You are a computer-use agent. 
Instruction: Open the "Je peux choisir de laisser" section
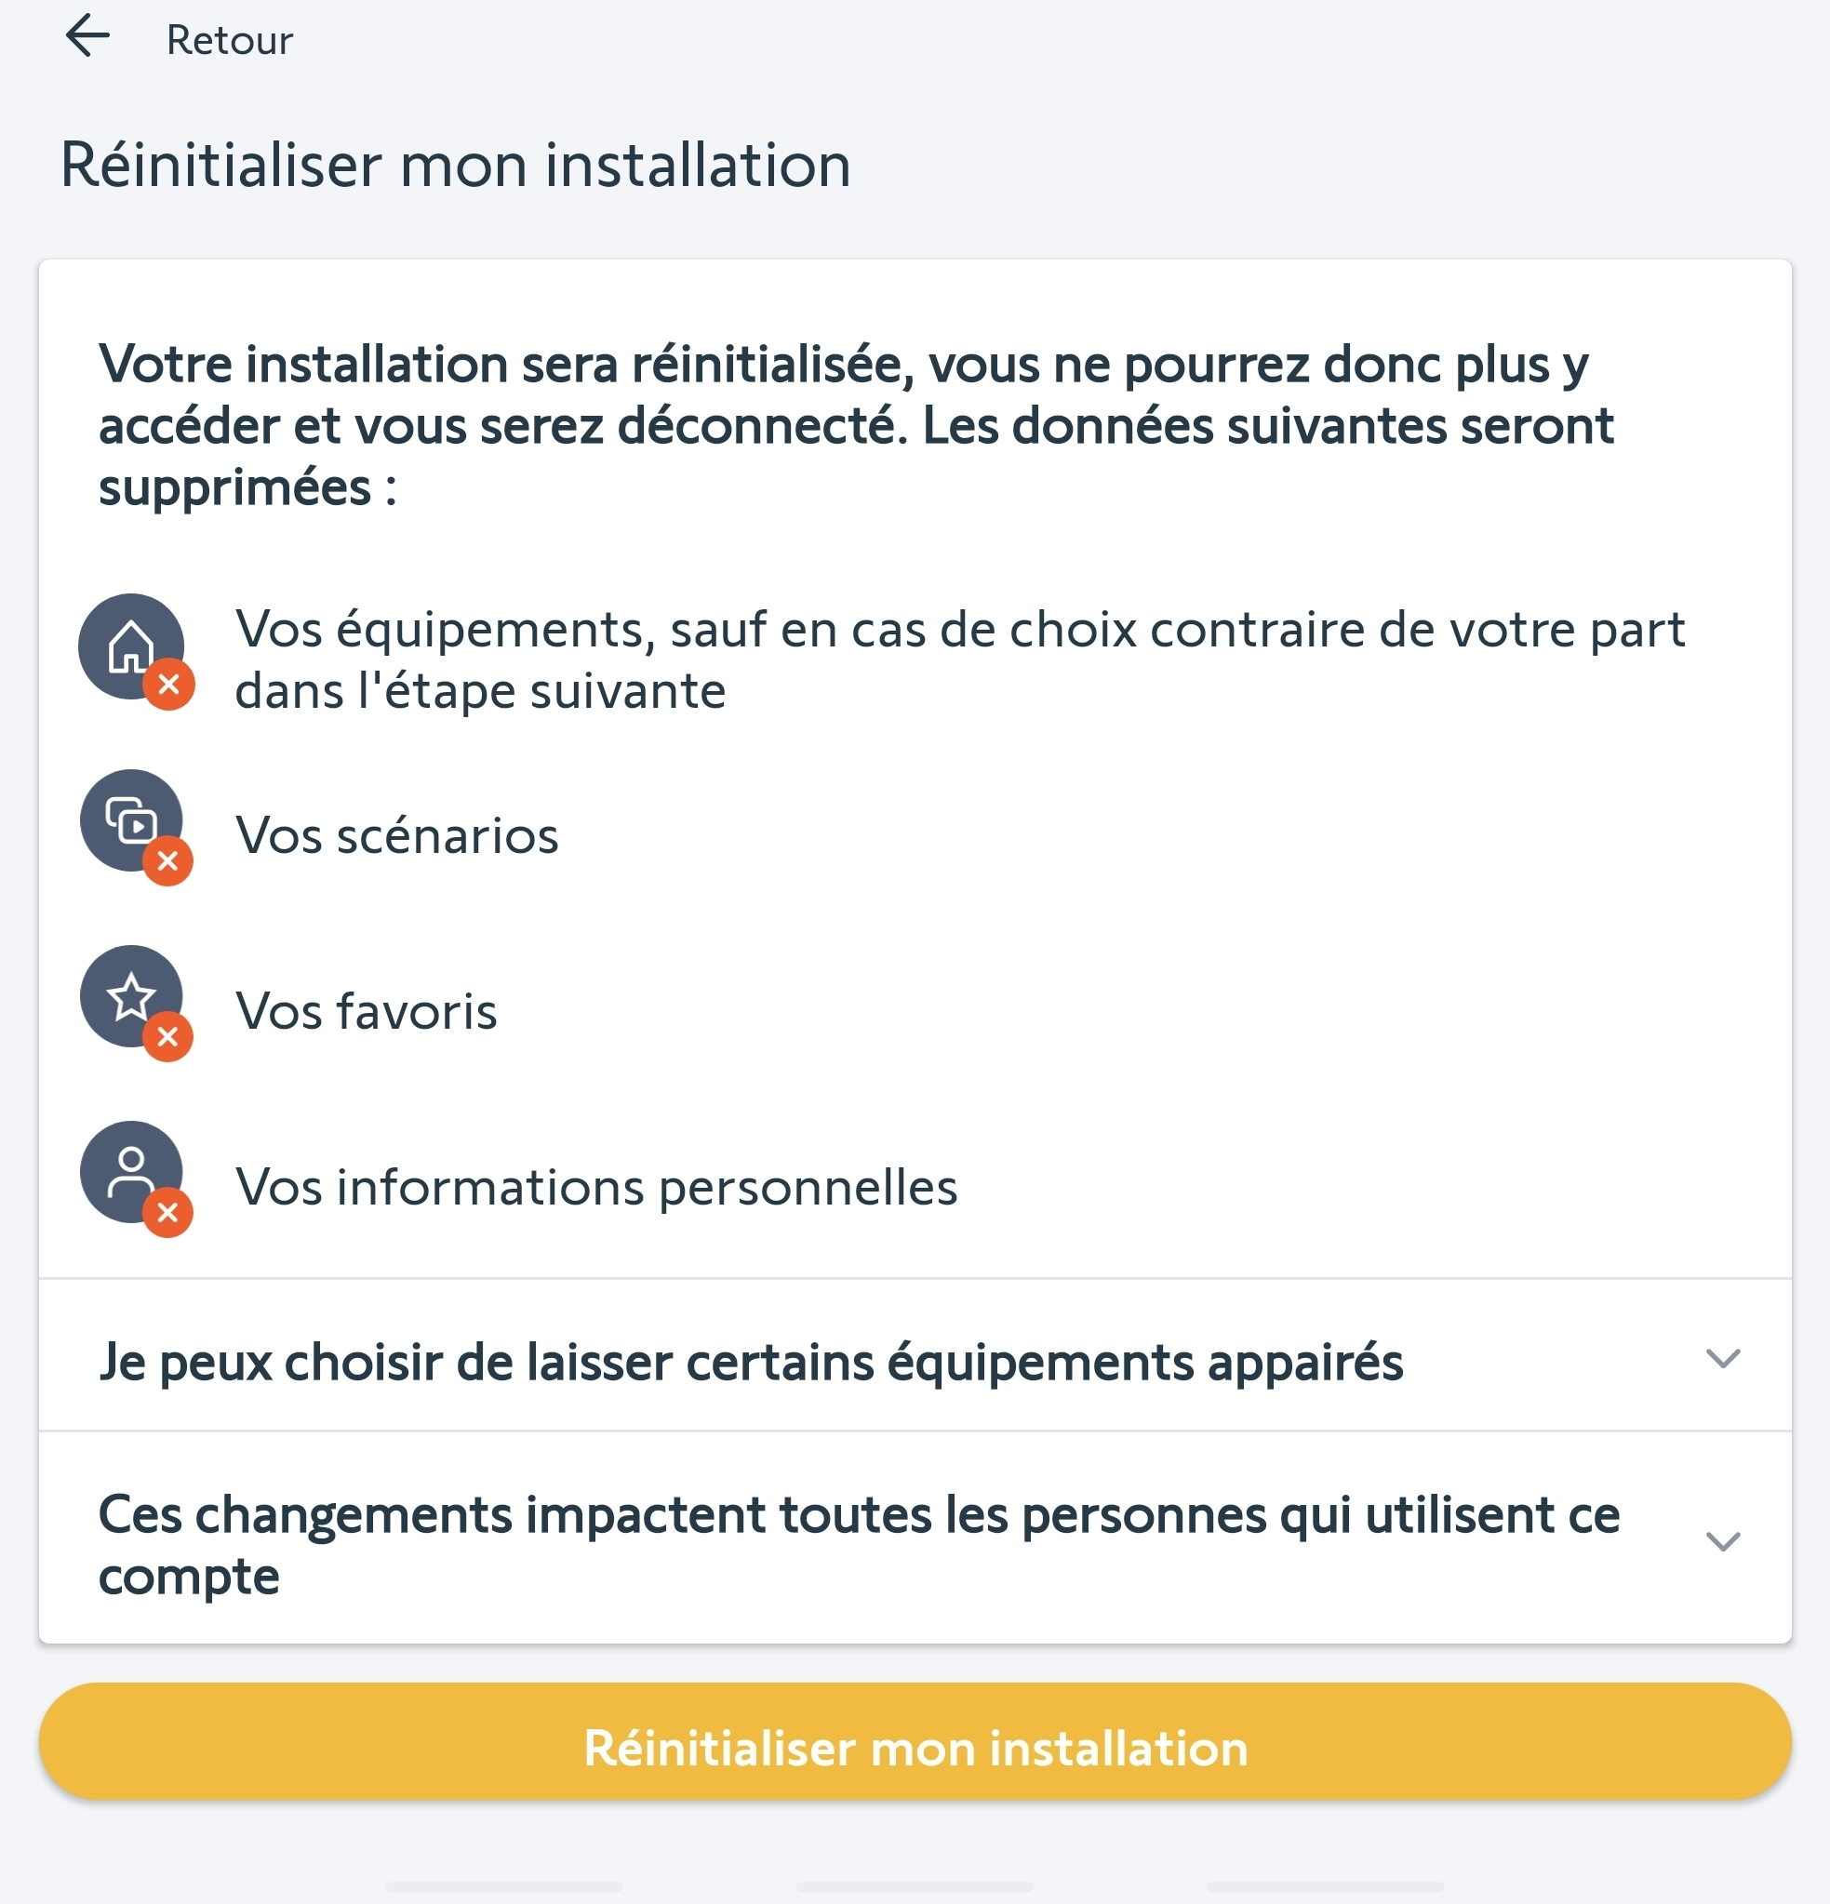click(750, 1361)
